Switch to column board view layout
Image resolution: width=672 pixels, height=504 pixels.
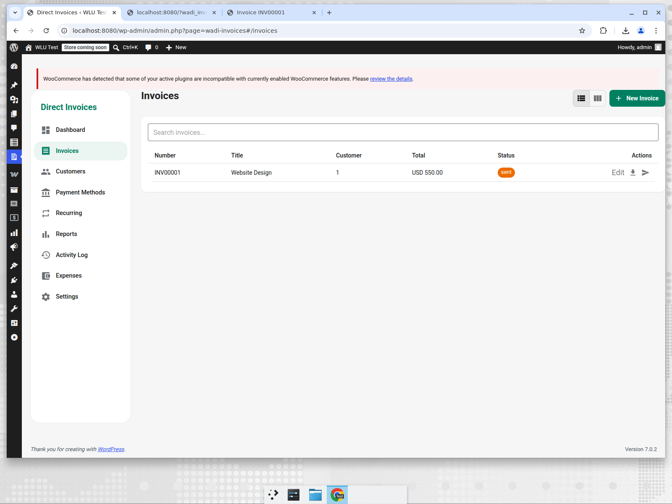[x=598, y=98]
